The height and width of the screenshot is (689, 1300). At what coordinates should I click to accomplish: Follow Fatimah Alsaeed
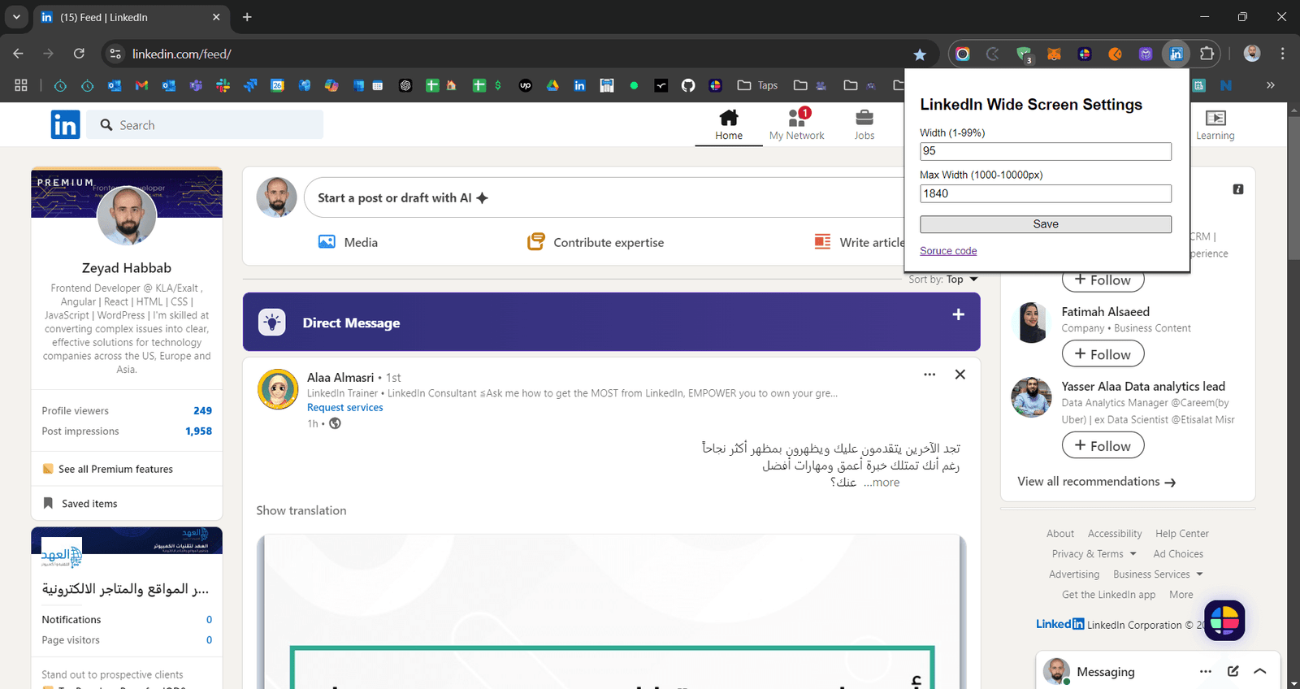[1103, 354]
